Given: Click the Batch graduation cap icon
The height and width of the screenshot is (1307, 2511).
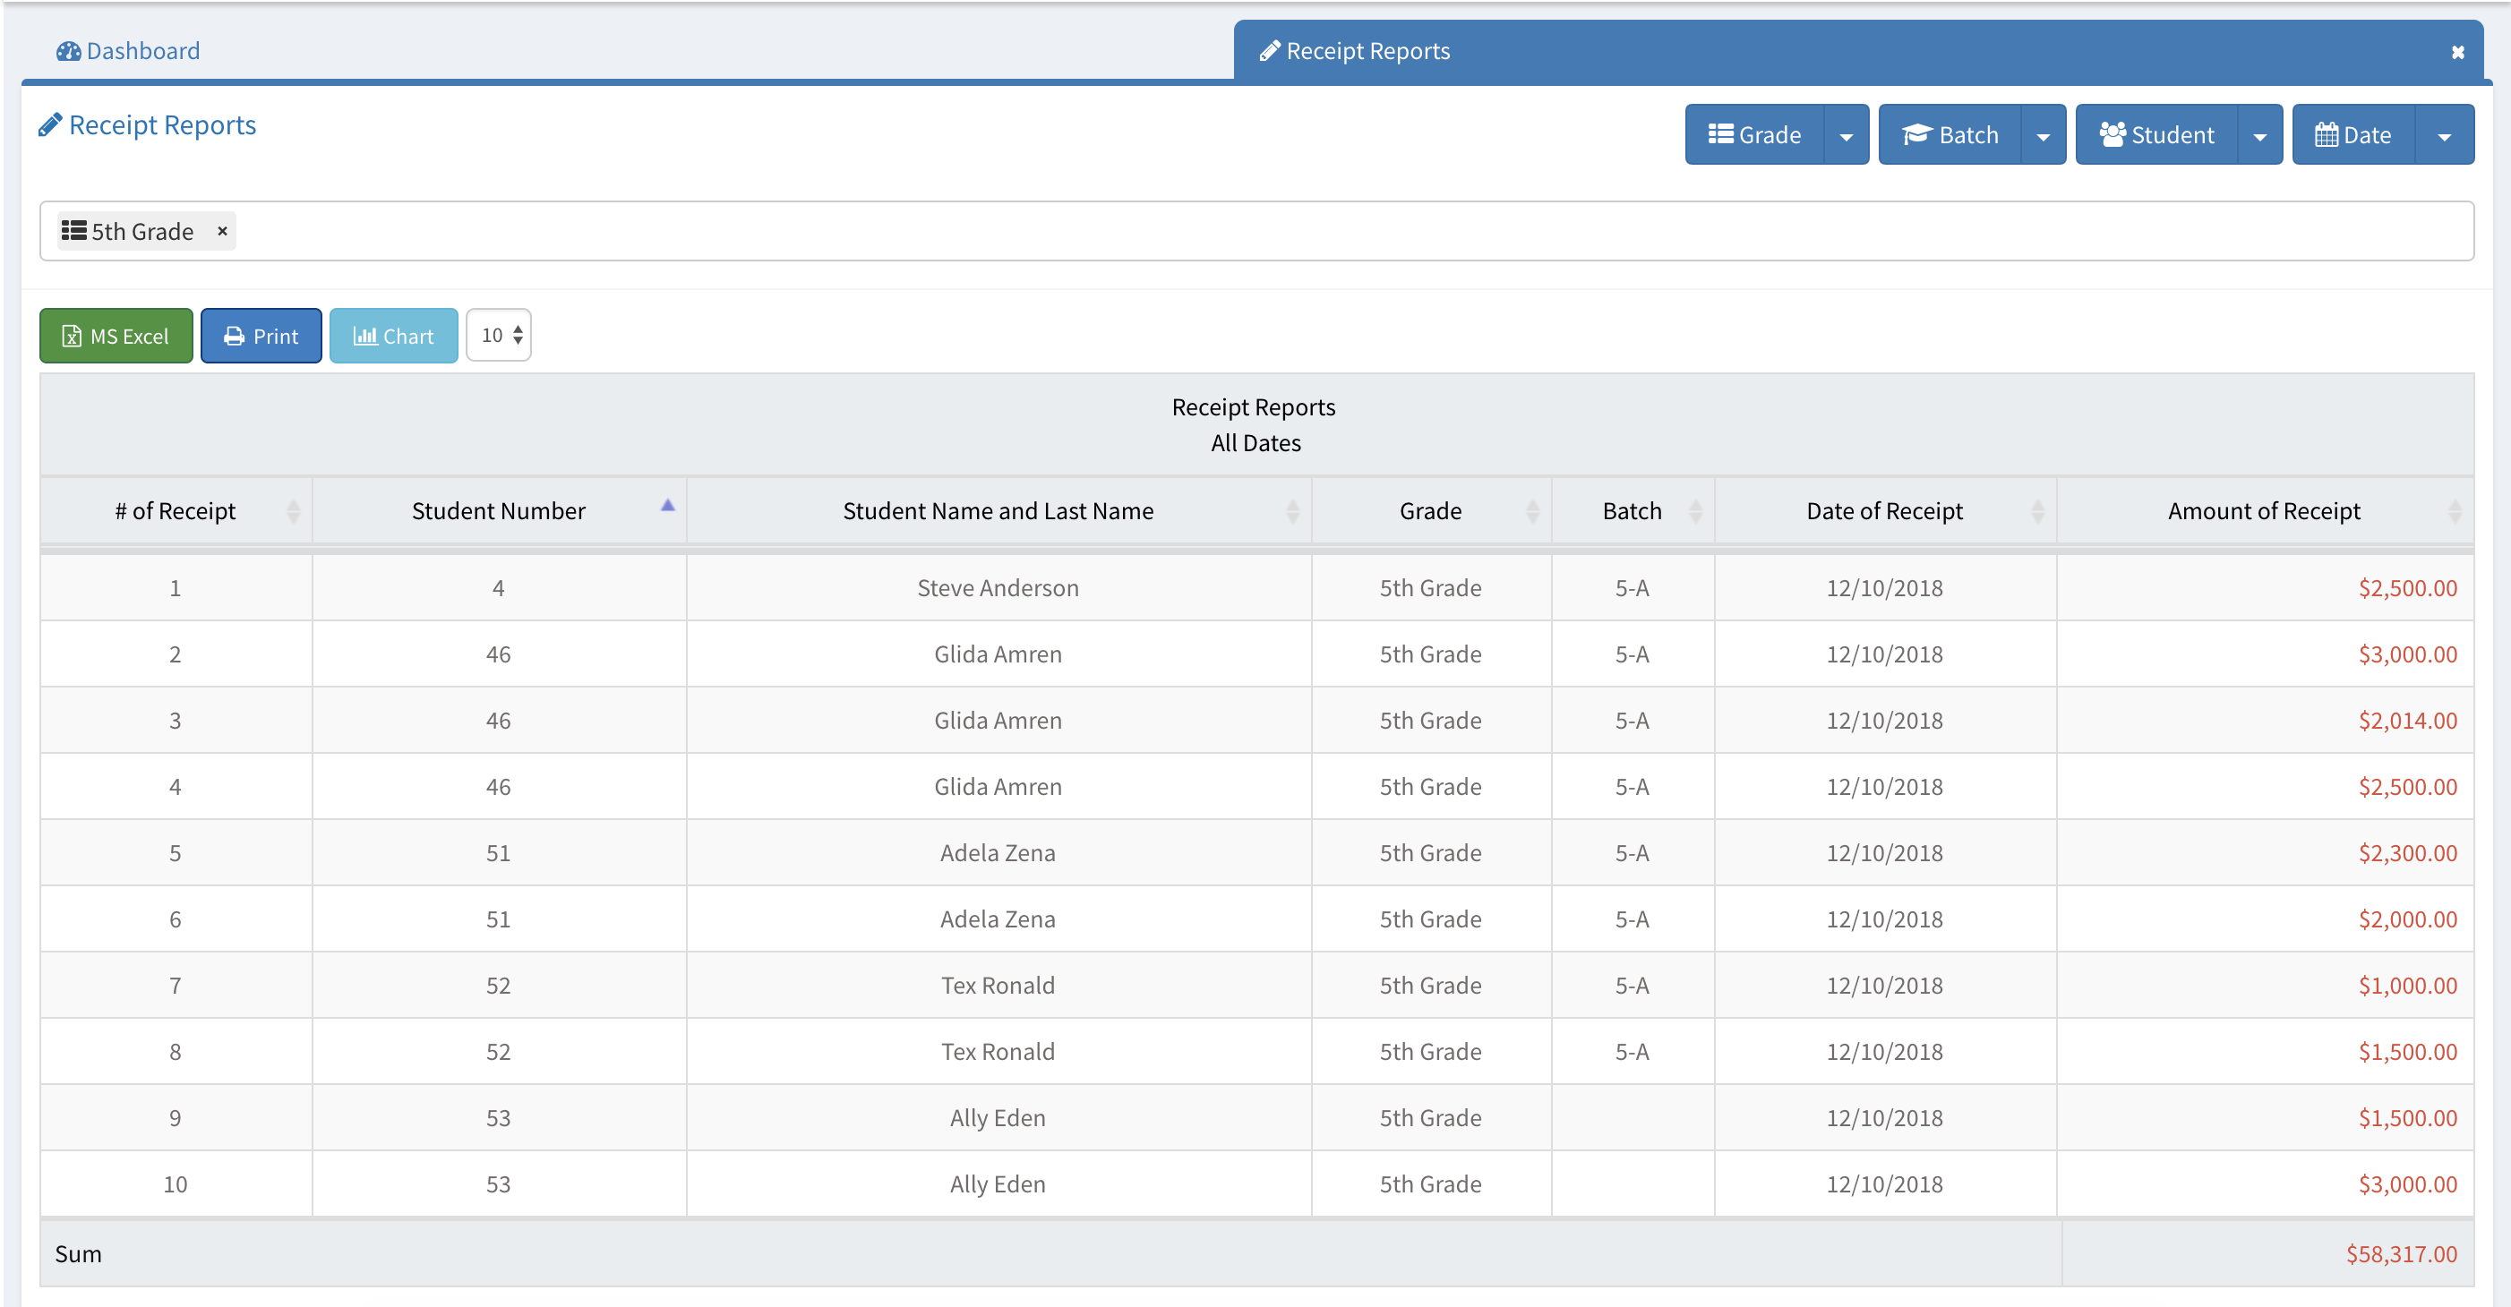Looking at the screenshot, I should [x=1916, y=134].
